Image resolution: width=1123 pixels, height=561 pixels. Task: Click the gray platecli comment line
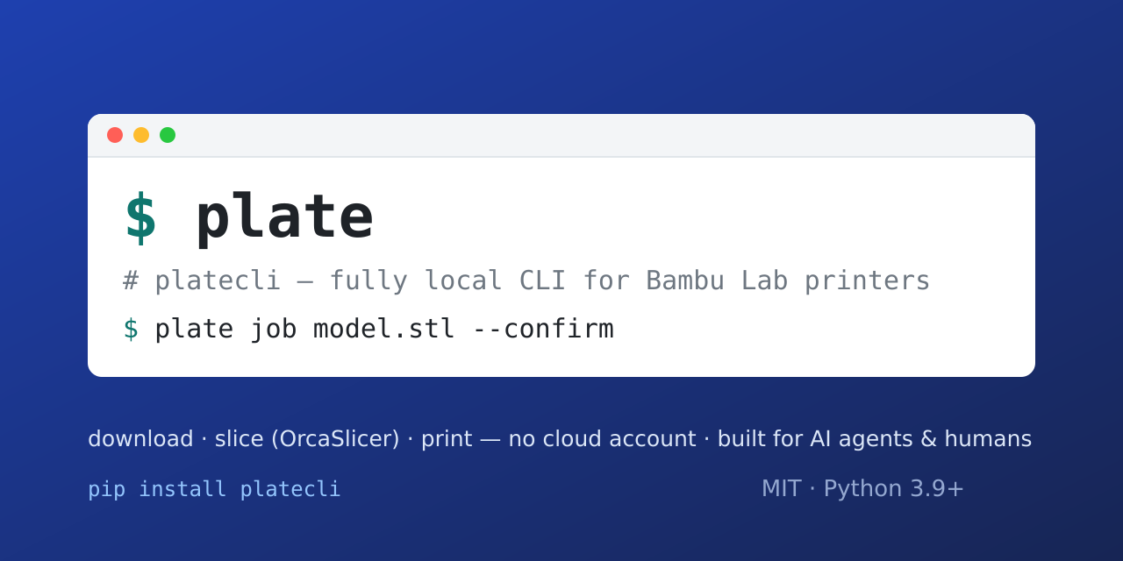(x=526, y=280)
